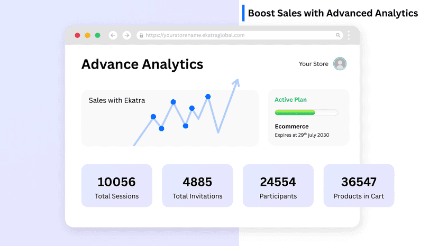The height and width of the screenshot is (246, 438).
Task: Open the Your Store profile avatar
Action: click(340, 63)
